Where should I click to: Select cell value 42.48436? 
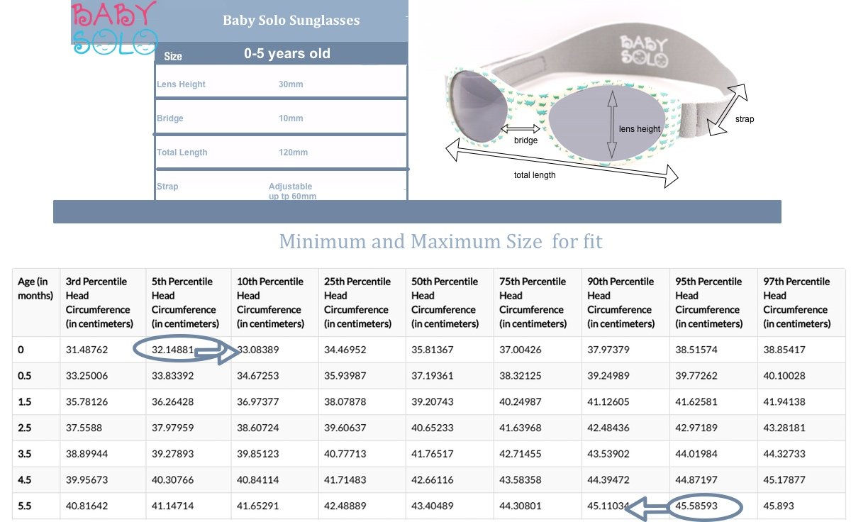(608, 428)
